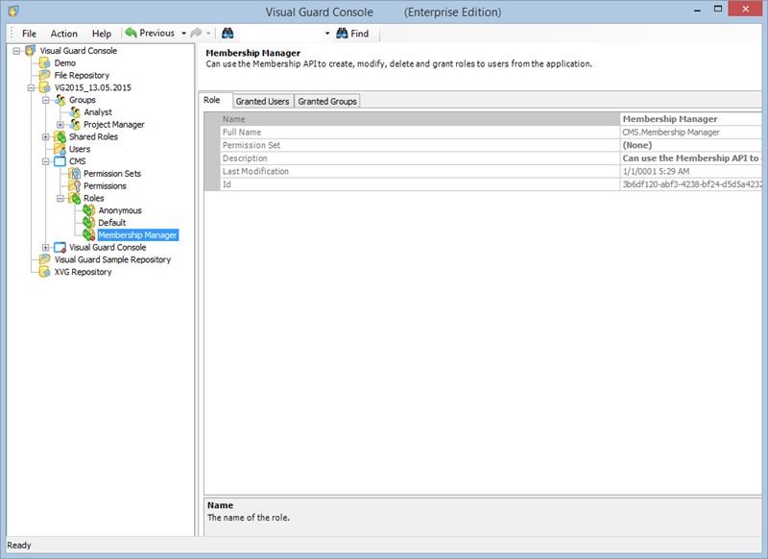
Task: Select the Default role tree item
Action: pyautogui.click(x=111, y=223)
